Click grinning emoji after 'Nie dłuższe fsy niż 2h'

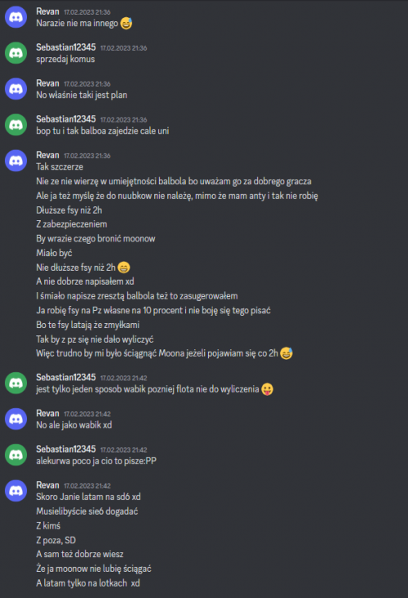point(123,268)
